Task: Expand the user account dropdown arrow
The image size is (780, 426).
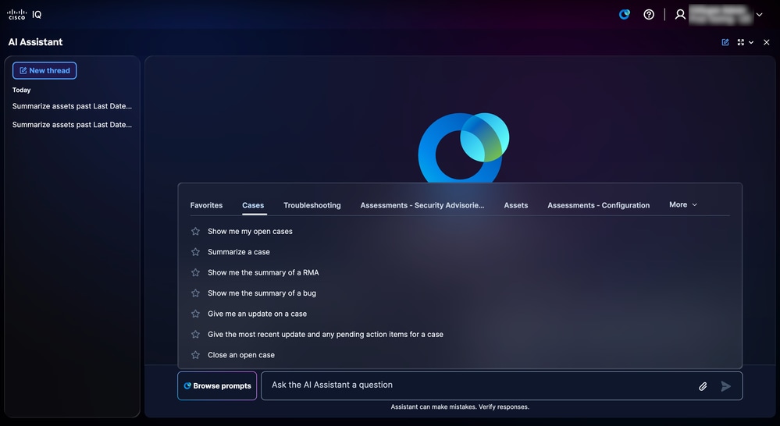Action: coord(759,14)
